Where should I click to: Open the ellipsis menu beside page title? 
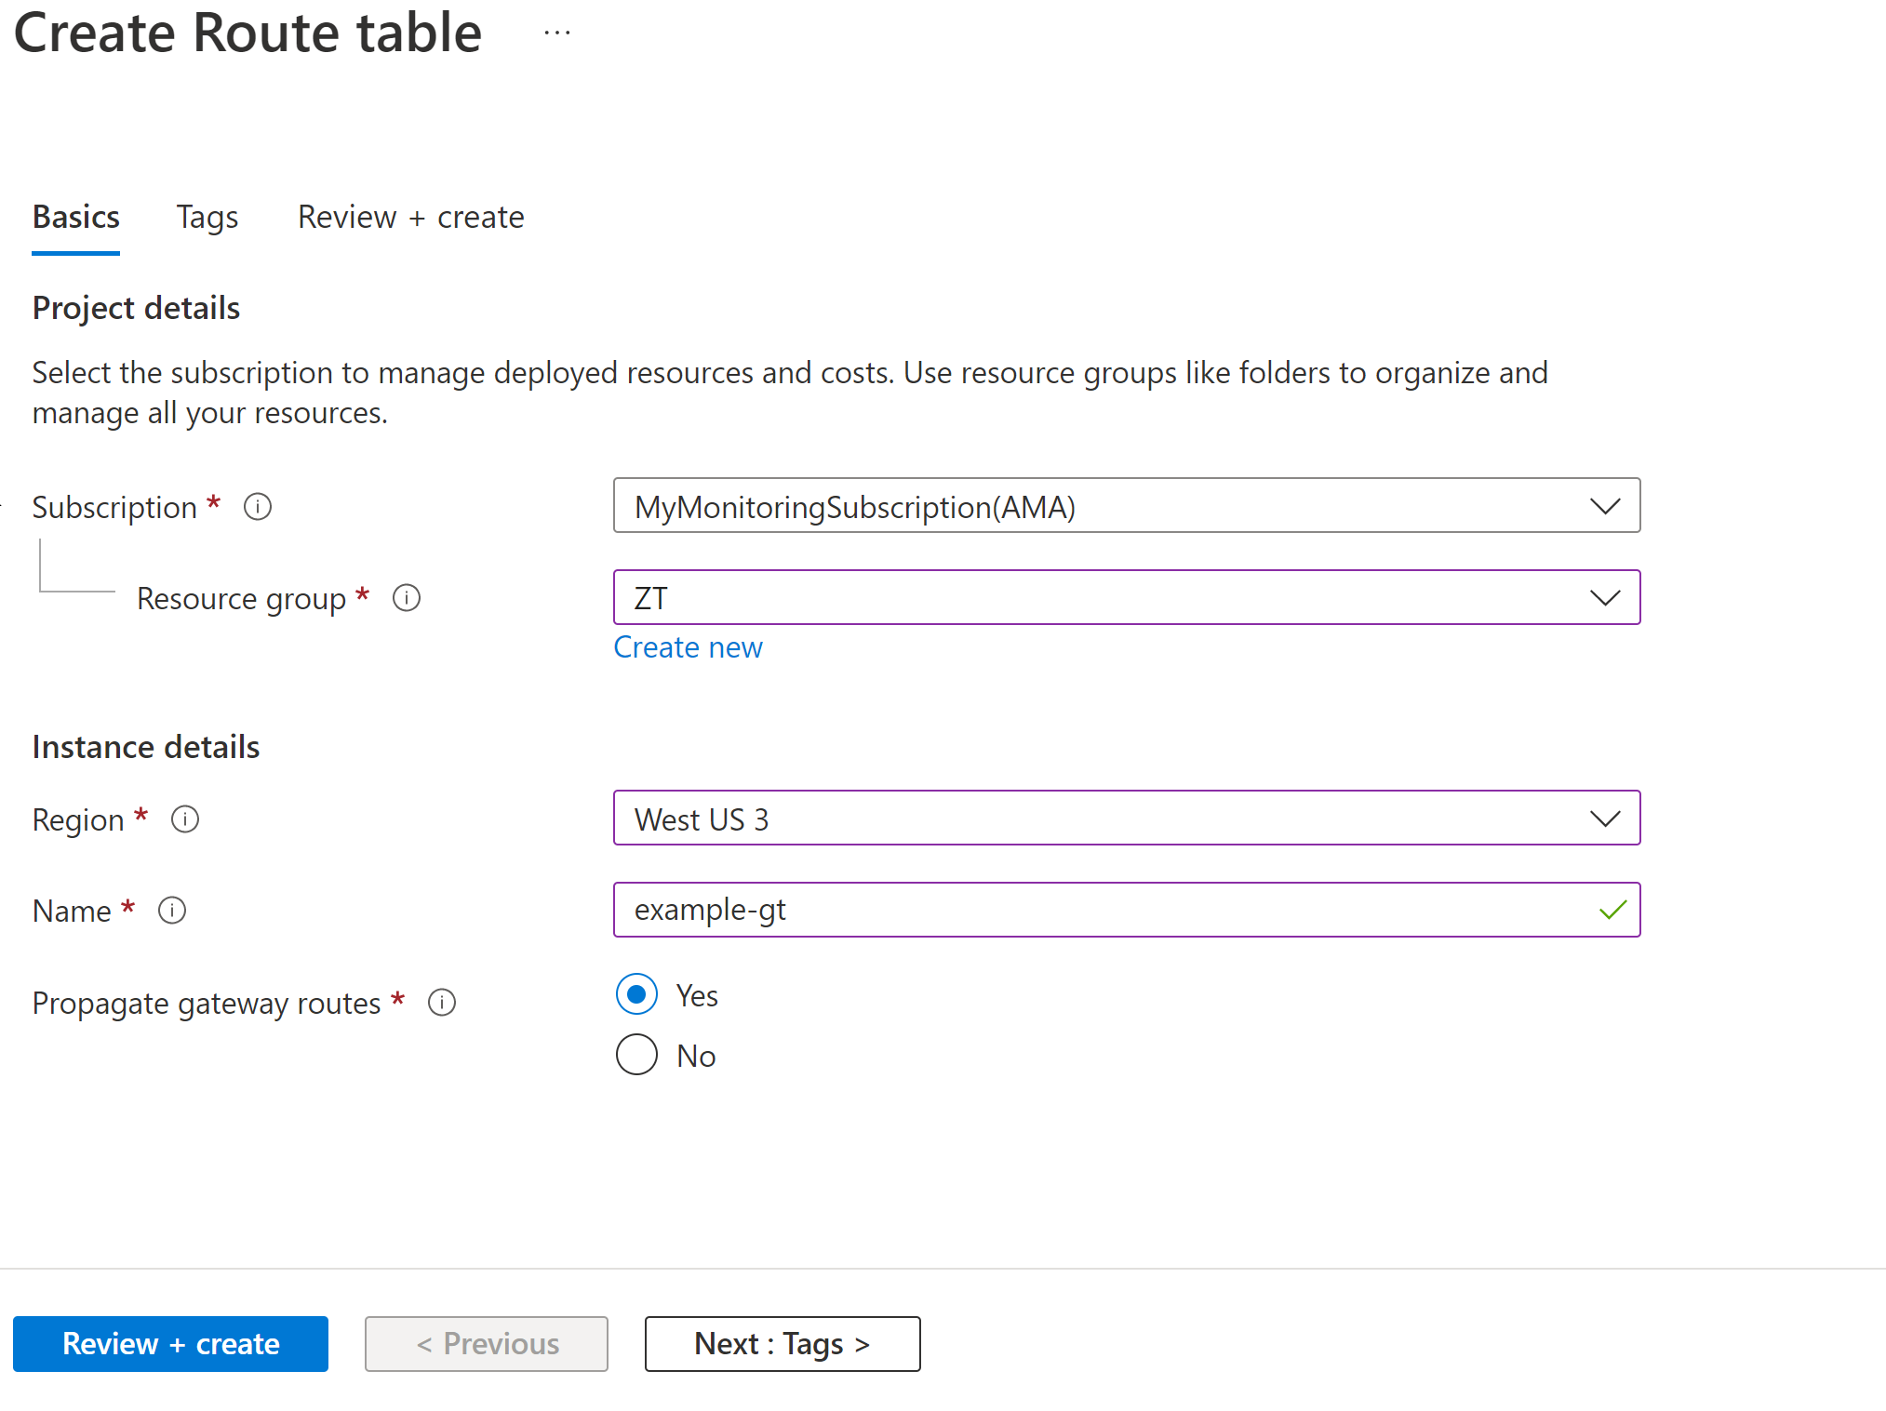tap(557, 33)
